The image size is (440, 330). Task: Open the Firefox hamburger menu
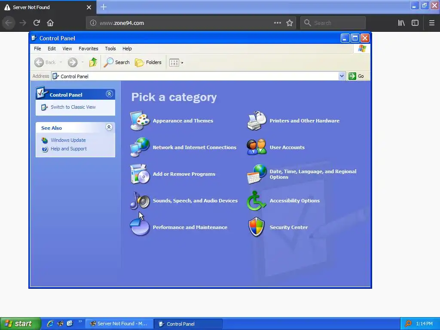pyautogui.click(x=431, y=23)
